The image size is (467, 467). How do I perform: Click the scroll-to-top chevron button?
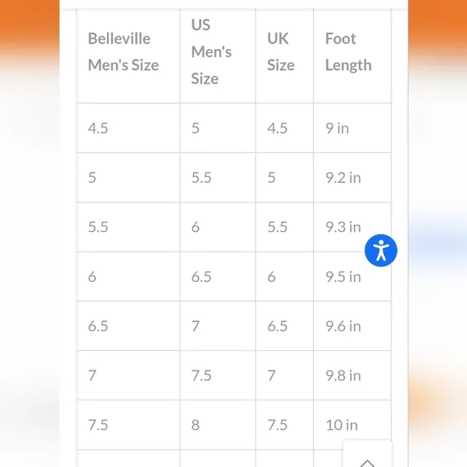[367, 453]
